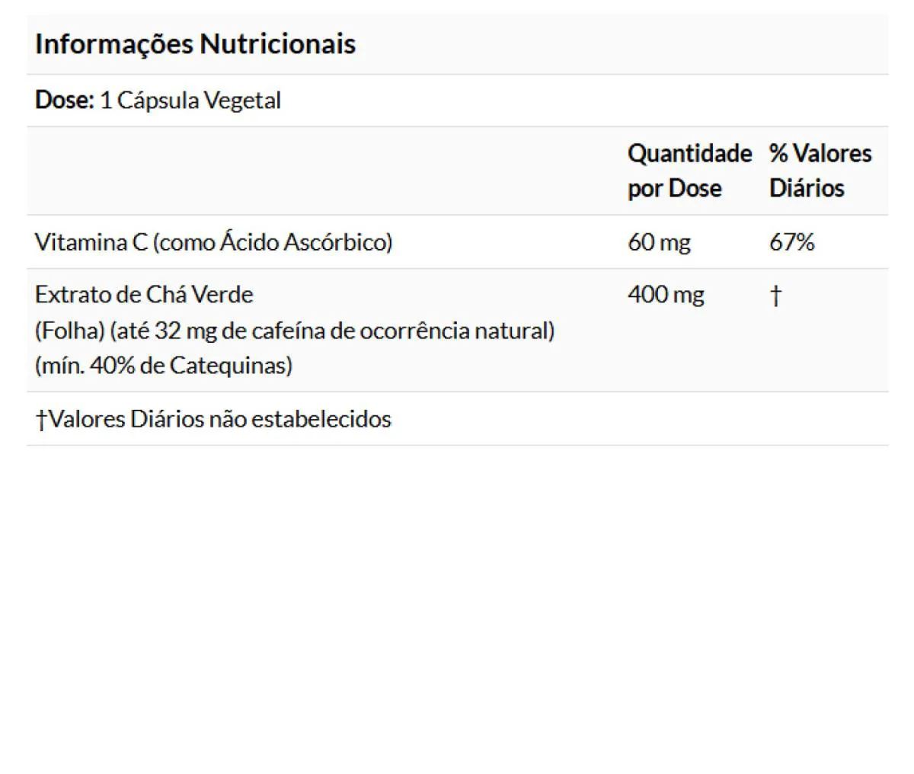The width and height of the screenshot is (914, 774).
Task: Click the 60 mg value
Action: coord(659,242)
